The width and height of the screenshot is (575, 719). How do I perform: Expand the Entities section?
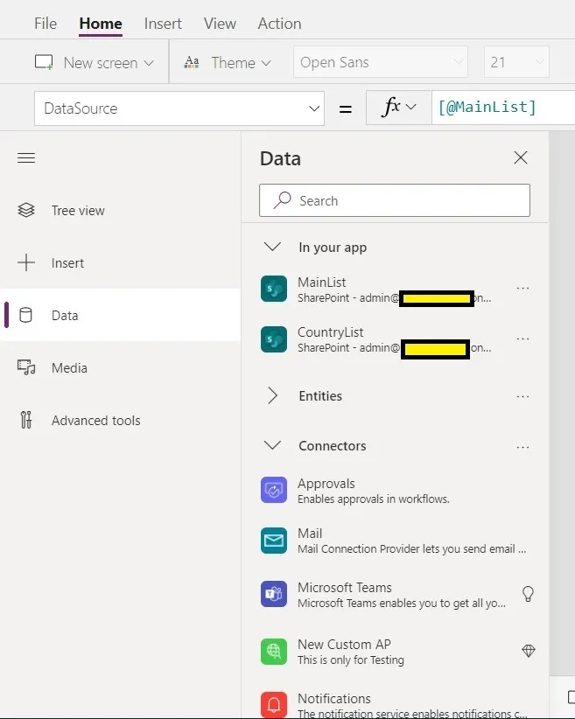[x=273, y=396]
